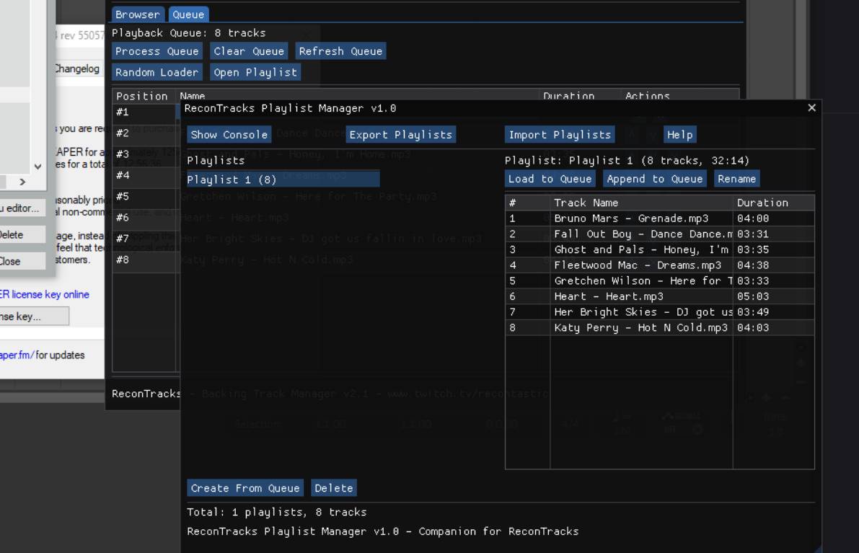
Task: Click Import Playlists button
Action: pyautogui.click(x=560, y=135)
